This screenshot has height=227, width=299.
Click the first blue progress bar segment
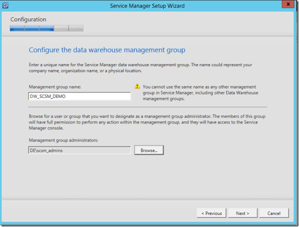point(17,28)
